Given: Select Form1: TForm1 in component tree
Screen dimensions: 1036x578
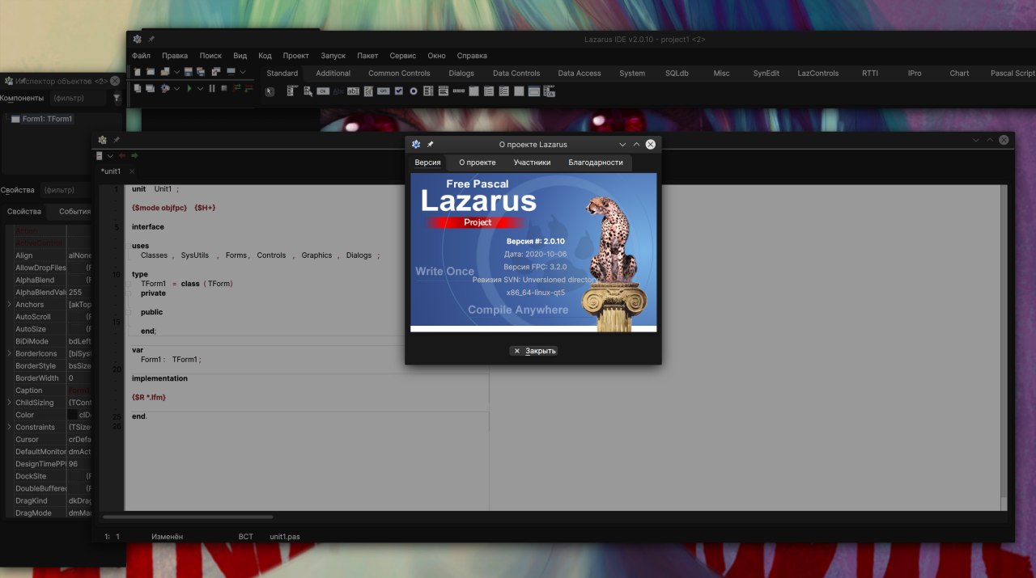Looking at the screenshot, I should coord(47,119).
